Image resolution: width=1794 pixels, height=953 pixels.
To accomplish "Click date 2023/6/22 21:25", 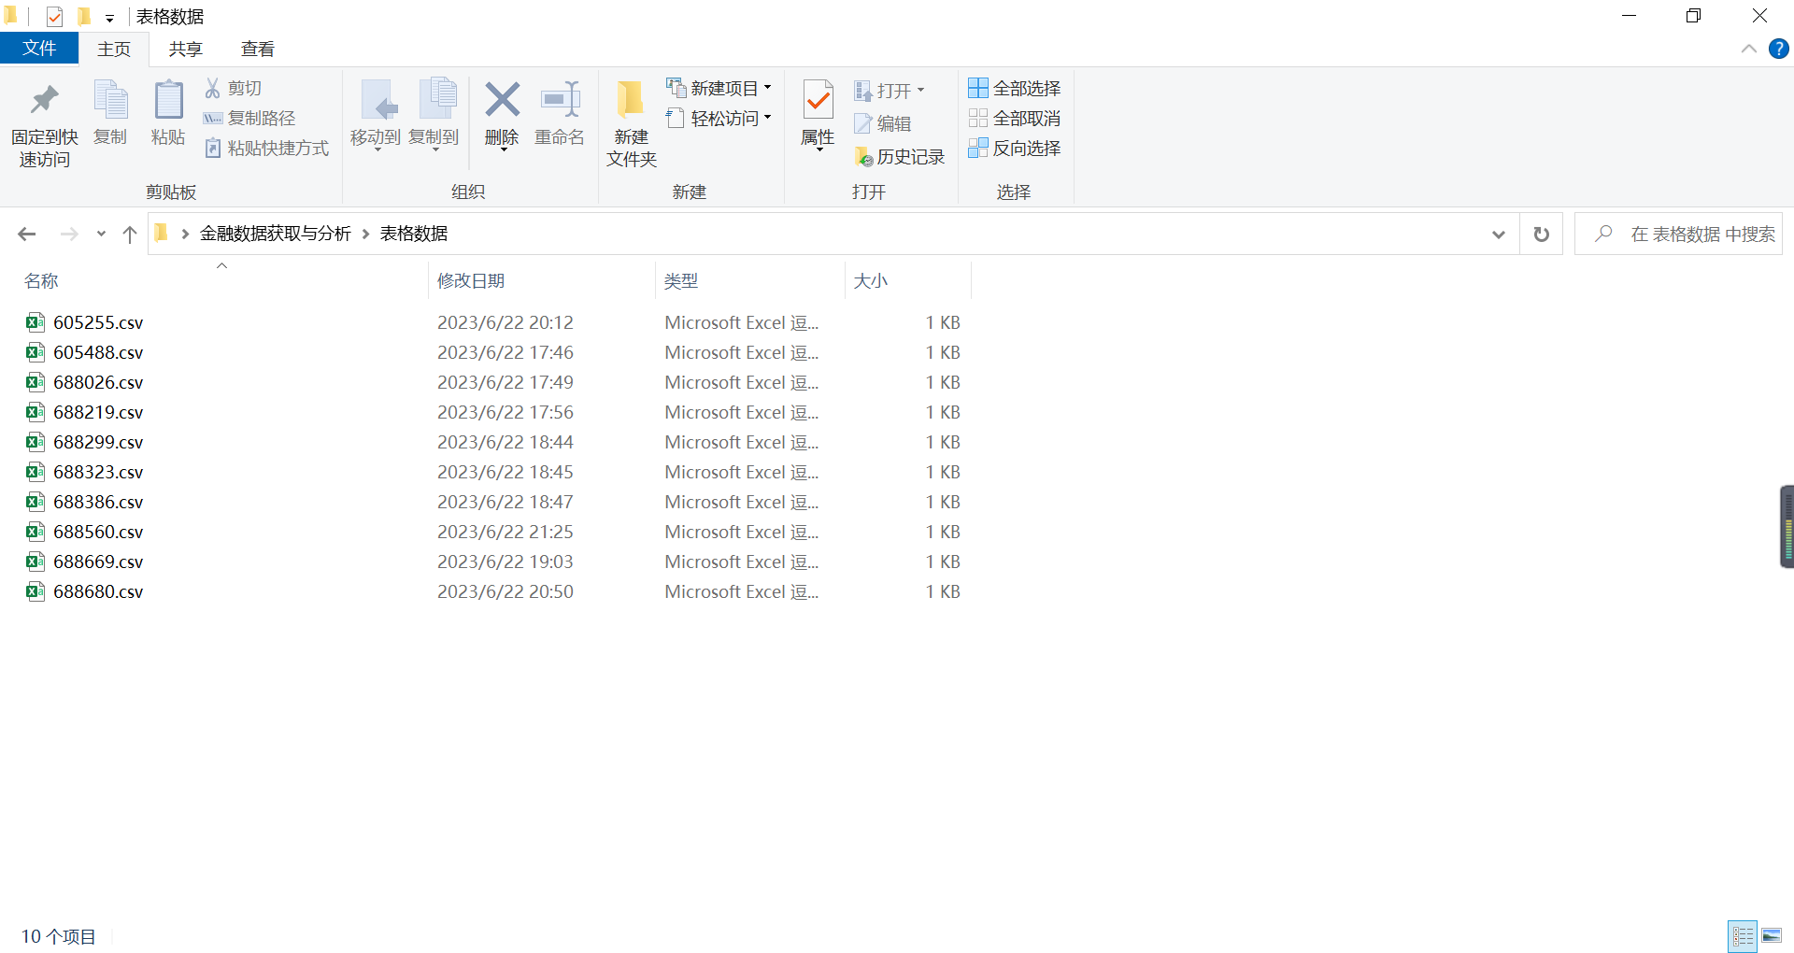I will click(505, 532).
